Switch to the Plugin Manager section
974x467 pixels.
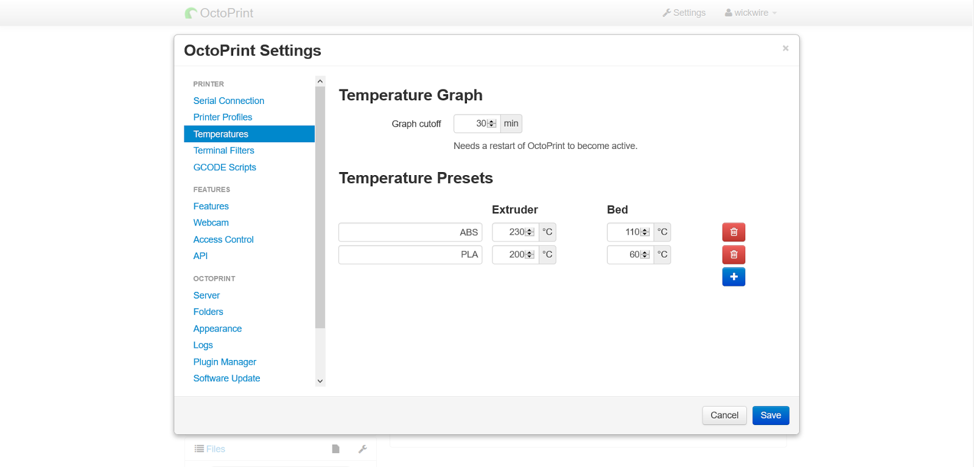pyautogui.click(x=225, y=362)
